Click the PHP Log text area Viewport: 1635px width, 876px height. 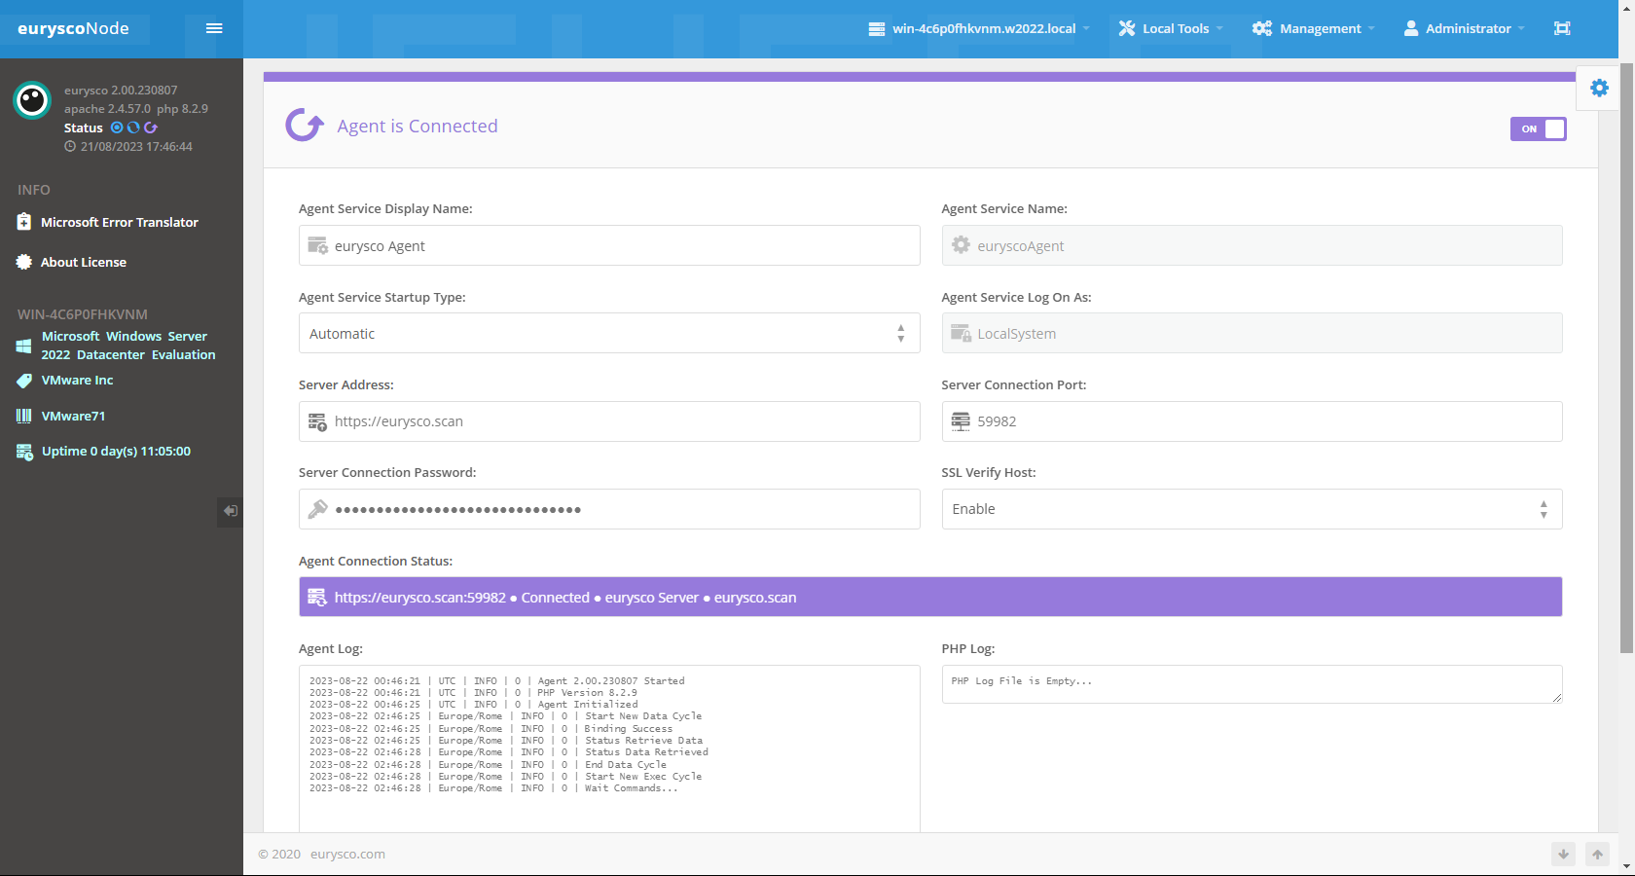[1252, 684]
